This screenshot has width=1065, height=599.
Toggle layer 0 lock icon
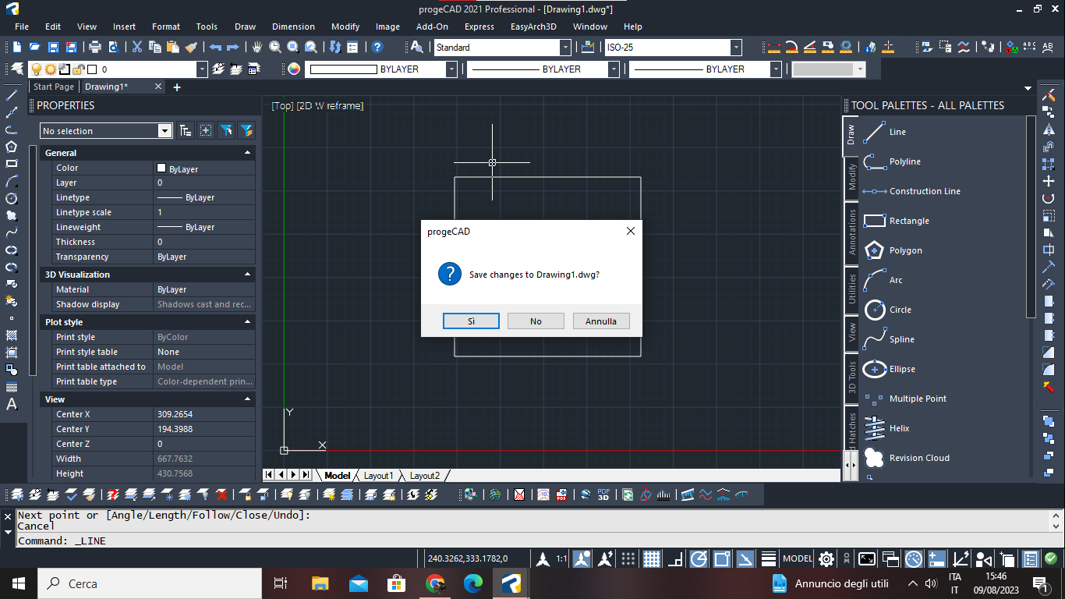[78, 69]
